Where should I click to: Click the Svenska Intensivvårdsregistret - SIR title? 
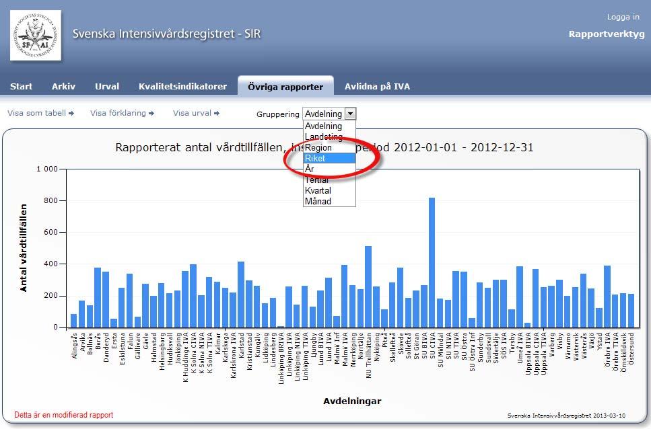(166, 34)
